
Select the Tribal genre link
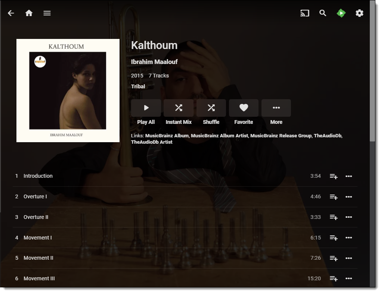[x=138, y=86]
